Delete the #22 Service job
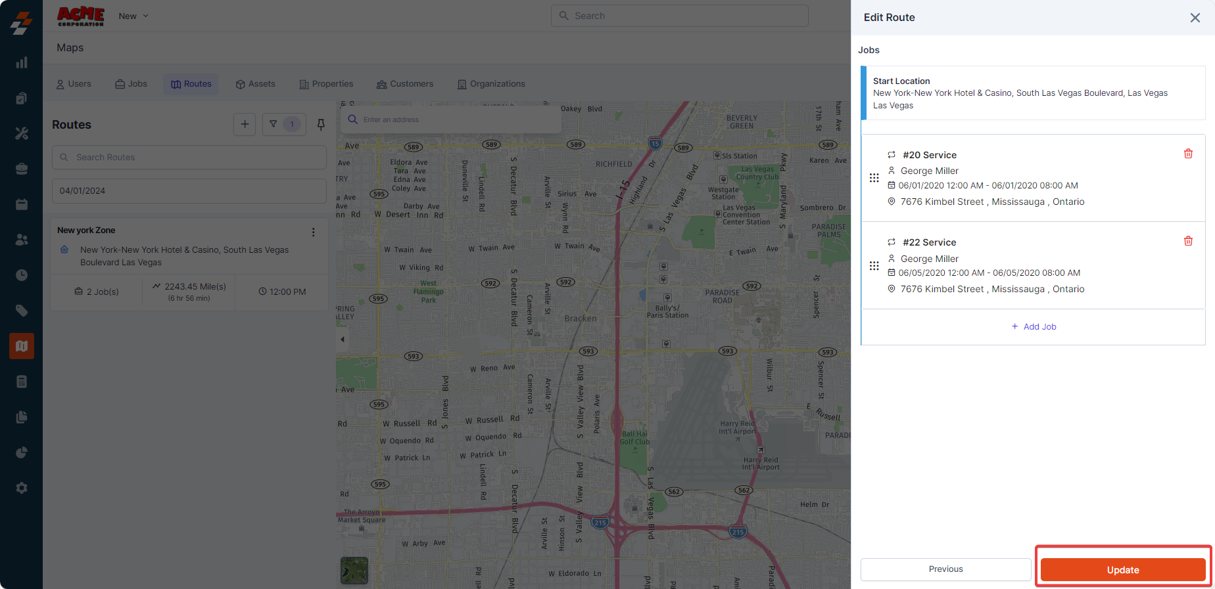 pyautogui.click(x=1188, y=241)
